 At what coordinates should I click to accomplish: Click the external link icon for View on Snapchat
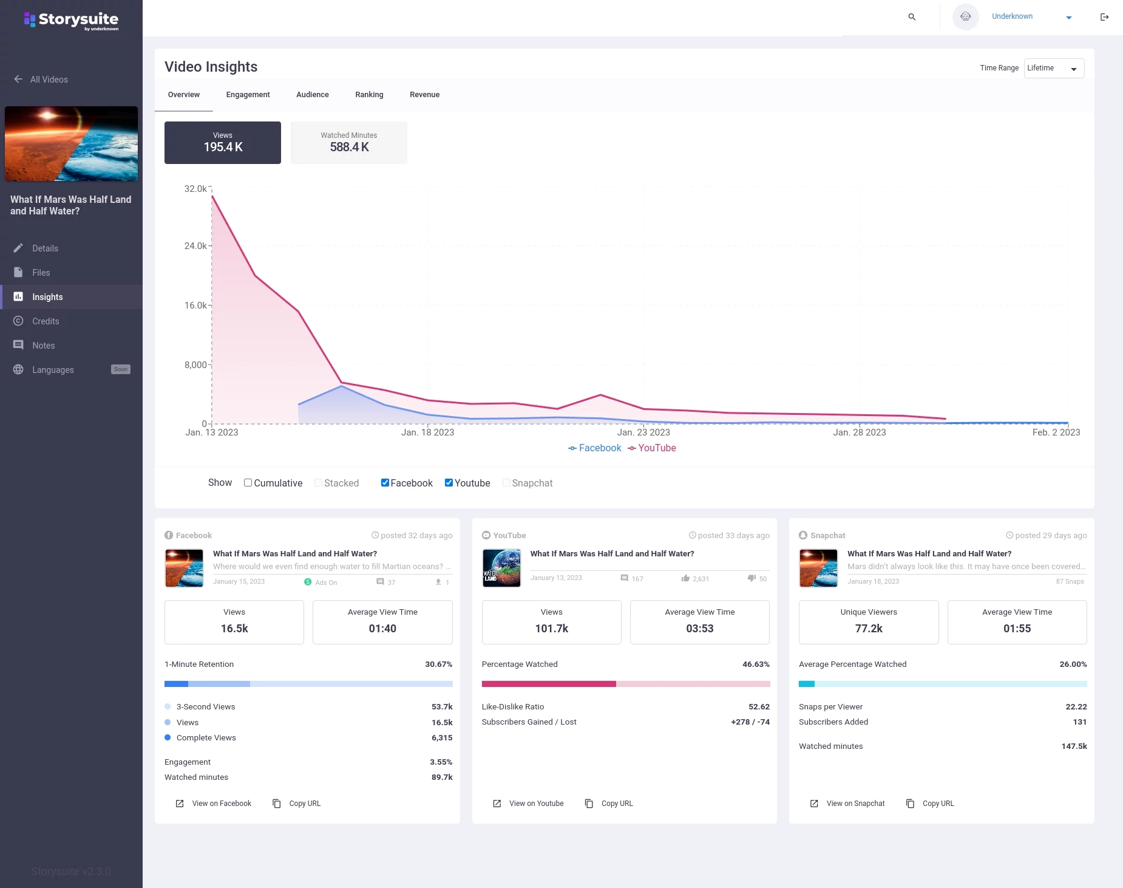pos(814,804)
